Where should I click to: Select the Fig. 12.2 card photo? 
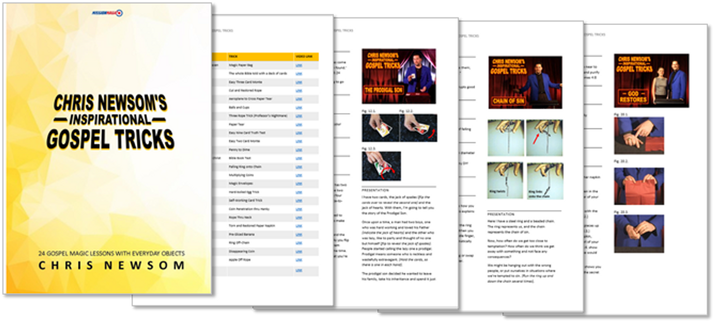click(418, 128)
